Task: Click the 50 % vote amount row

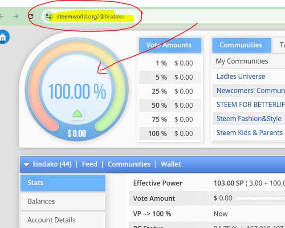Action: point(170,105)
